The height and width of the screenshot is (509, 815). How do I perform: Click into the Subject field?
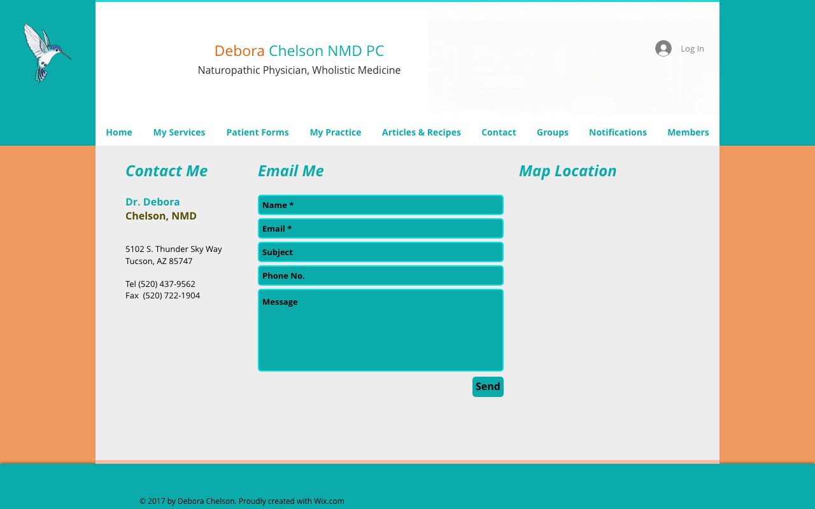point(381,252)
